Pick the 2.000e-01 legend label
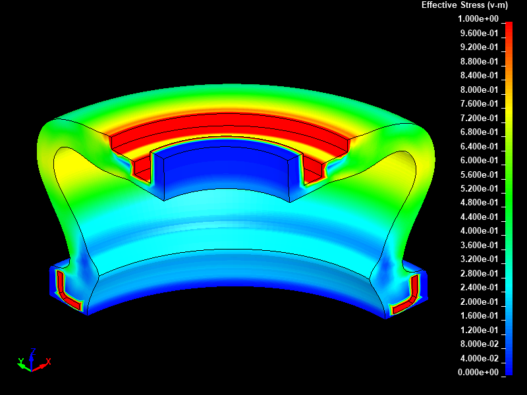This screenshot has height=395, width=527. (x=479, y=302)
